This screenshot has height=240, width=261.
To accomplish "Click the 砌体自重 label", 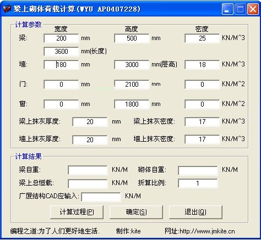I will click(152, 170).
